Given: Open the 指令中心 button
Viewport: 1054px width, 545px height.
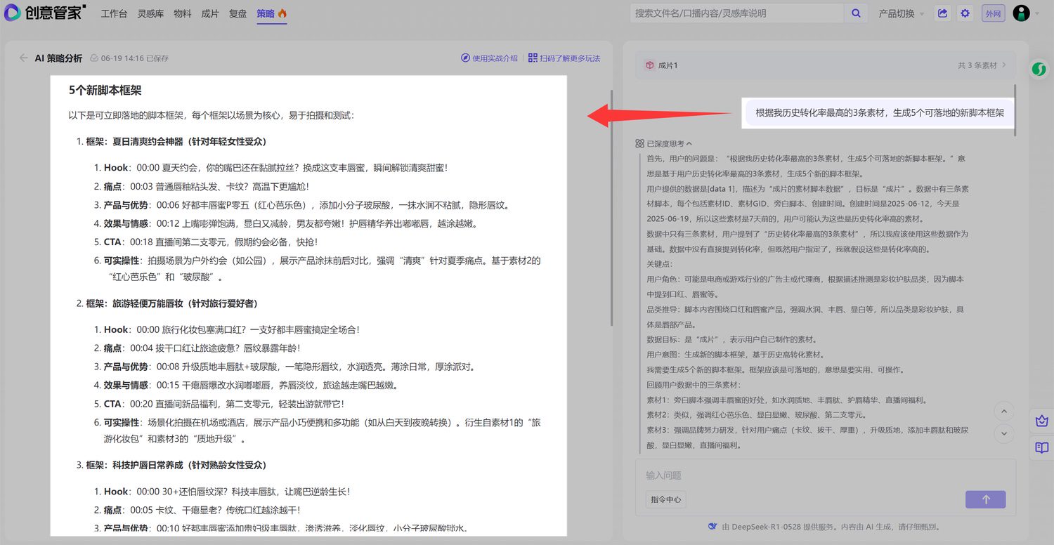Looking at the screenshot, I should pyautogui.click(x=666, y=499).
